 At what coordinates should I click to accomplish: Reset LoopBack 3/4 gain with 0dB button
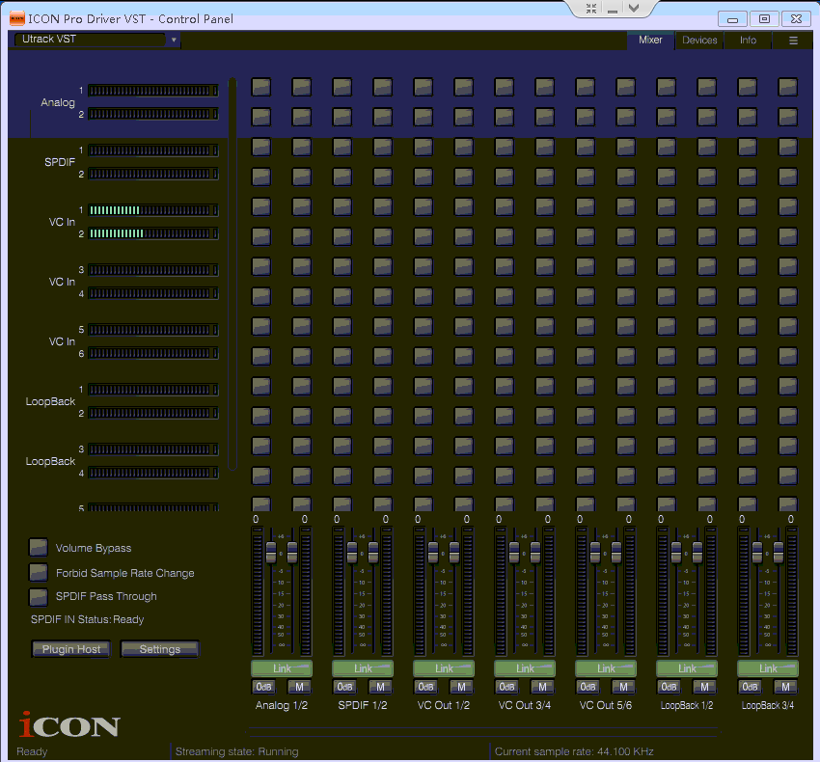click(750, 687)
